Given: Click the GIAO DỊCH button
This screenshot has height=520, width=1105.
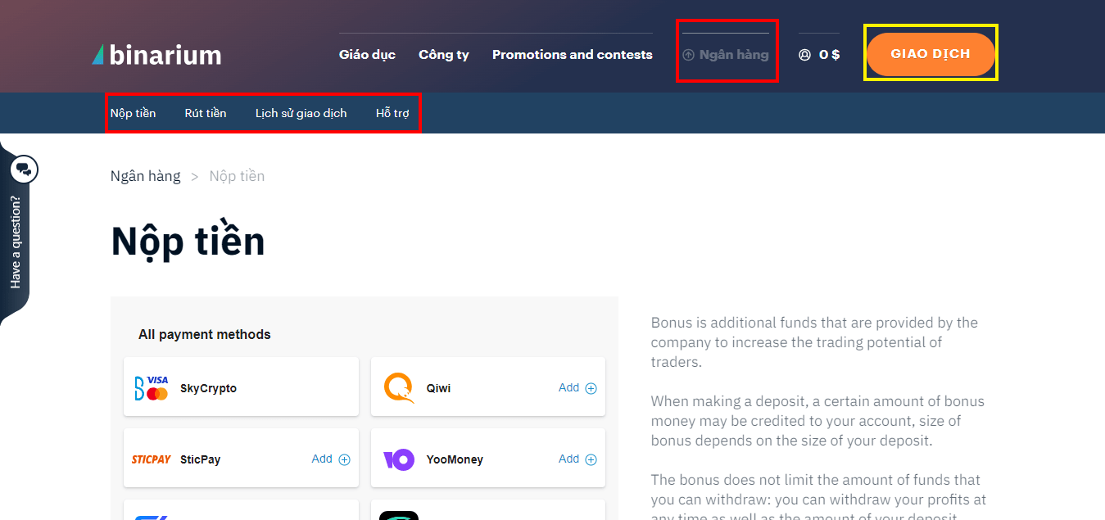Looking at the screenshot, I should click(931, 54).
